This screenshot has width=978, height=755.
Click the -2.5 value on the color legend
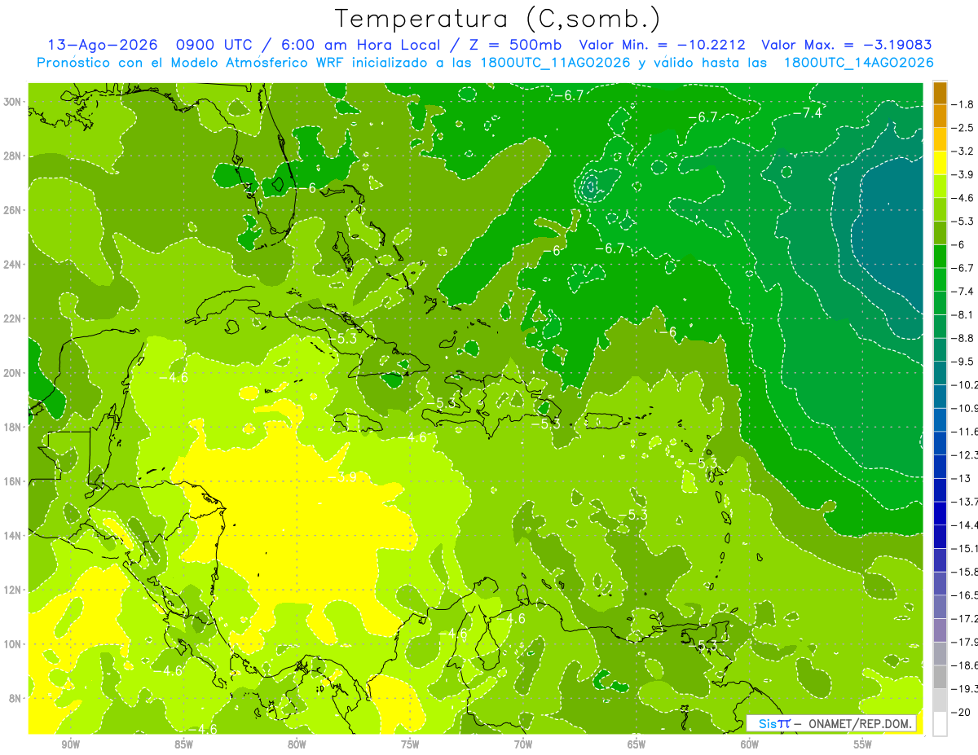tap(963, 128)
